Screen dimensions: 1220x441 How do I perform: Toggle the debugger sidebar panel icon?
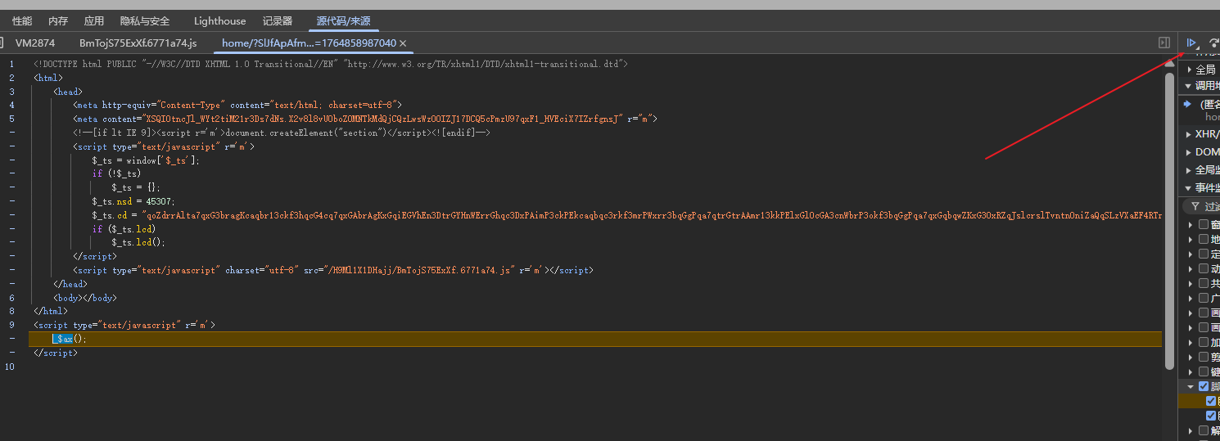pyautogui.click(x=1164, y=43)
